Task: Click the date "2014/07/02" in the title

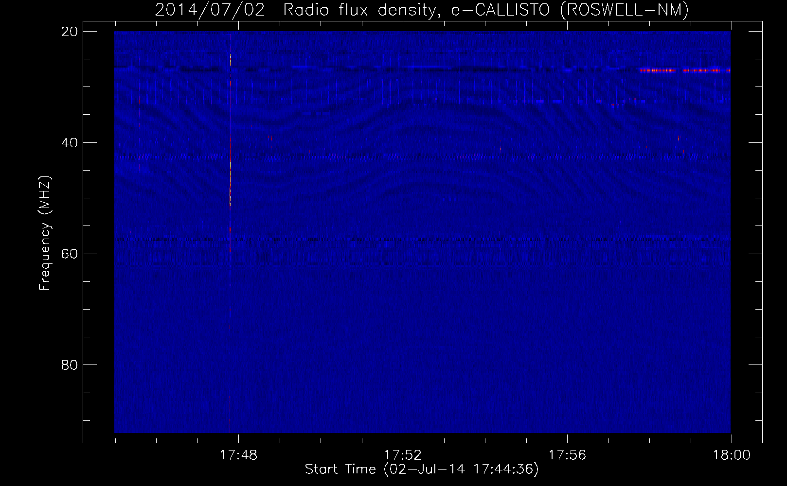Action: 210,10
